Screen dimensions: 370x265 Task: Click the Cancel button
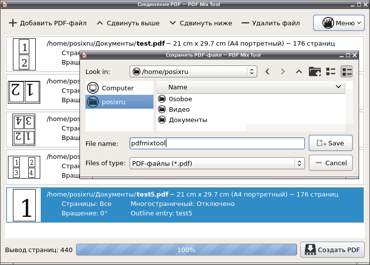tap(331, 163)
